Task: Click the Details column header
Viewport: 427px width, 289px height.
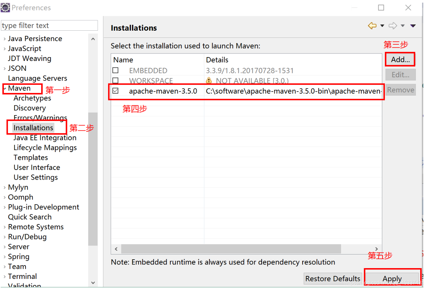Action: point(293,60)
